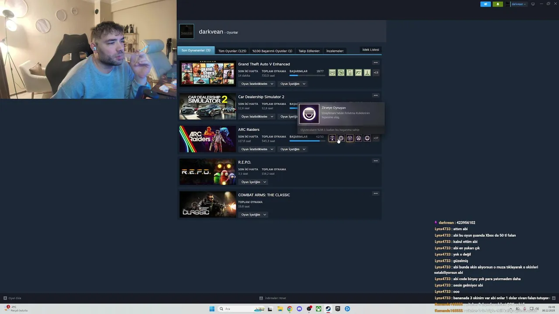View fifth ARC Raiders achievement icon

pos(367,138)
